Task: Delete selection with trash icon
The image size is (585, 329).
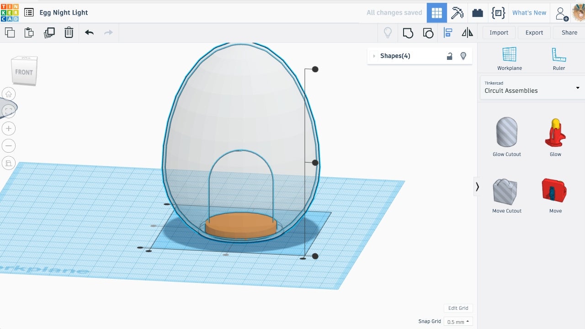Action: (69, 32)
